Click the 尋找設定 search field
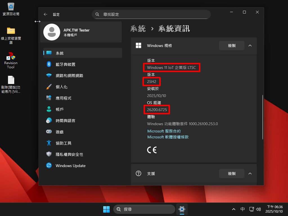 pyautogui.click(x=151, y=14)
